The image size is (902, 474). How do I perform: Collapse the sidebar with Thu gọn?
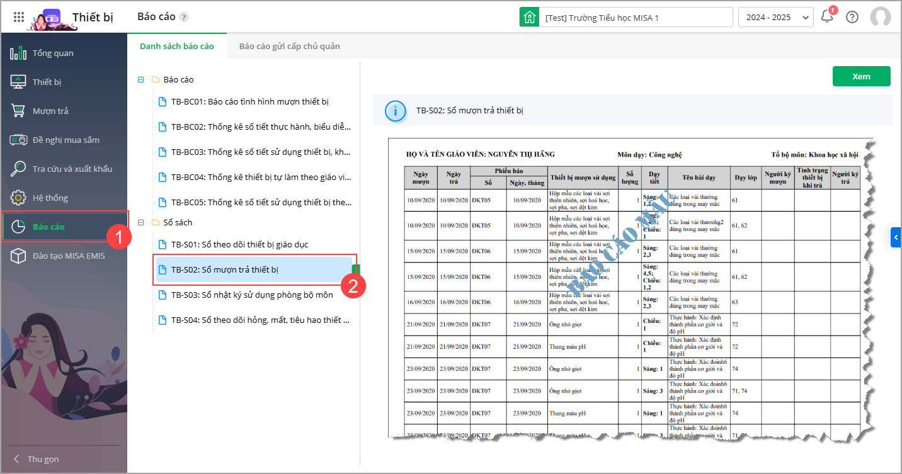[x=37, y=459]
